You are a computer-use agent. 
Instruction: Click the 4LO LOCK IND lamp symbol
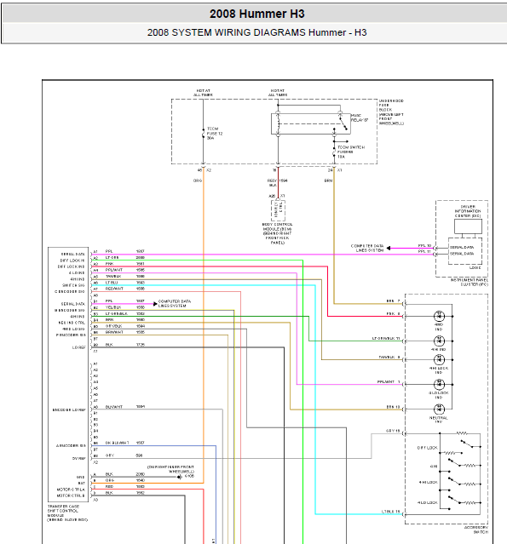point(439,385)
